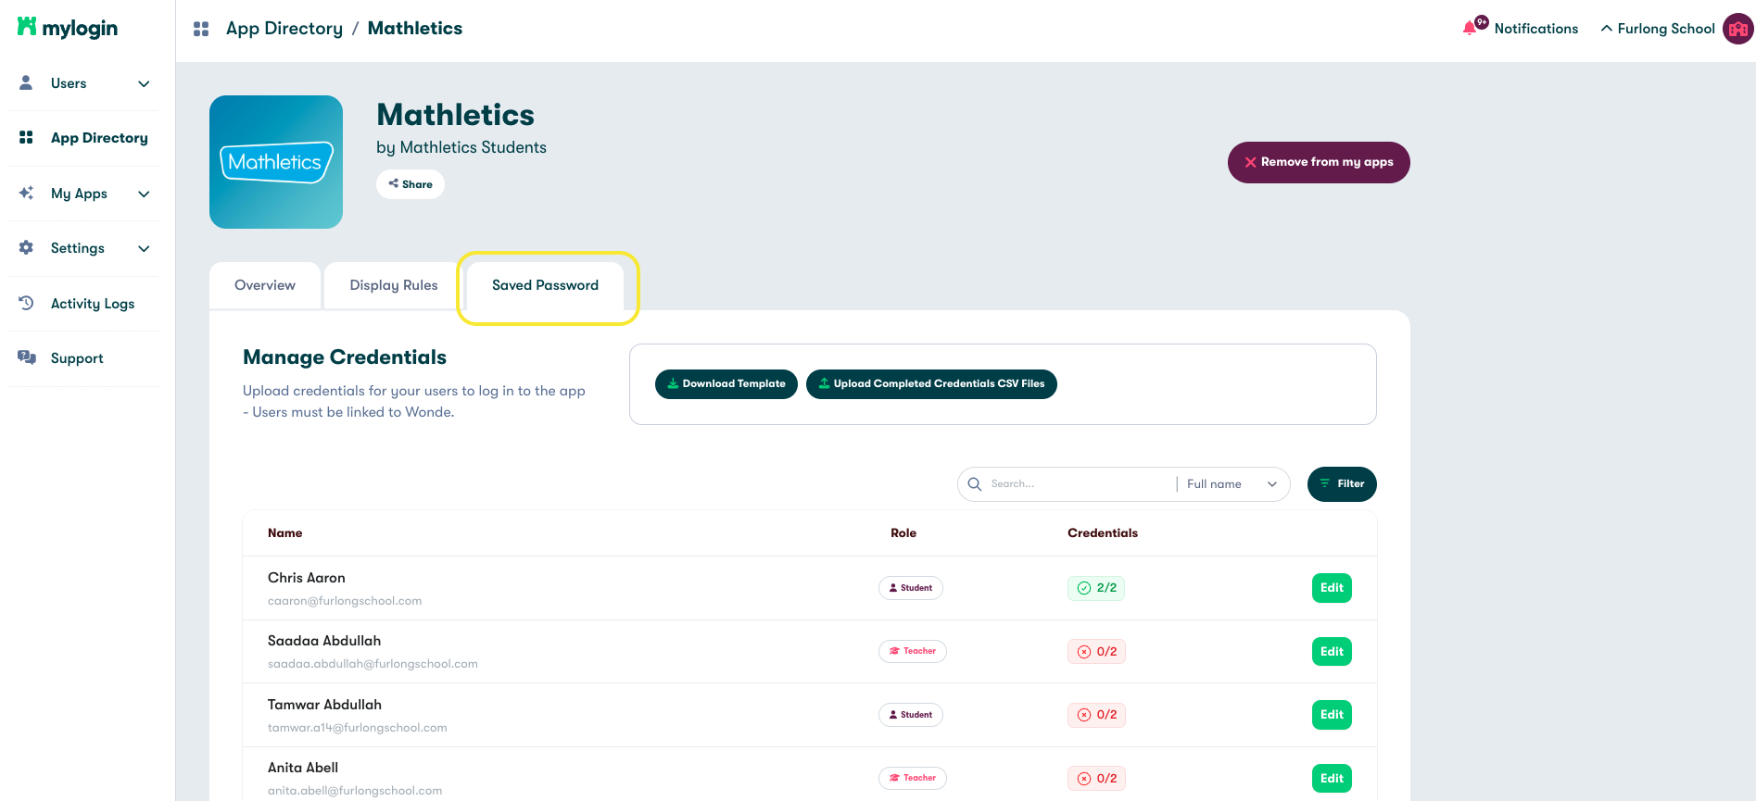Click the name Anita Abell
Image resolution: width=1756 pixels, height=801 pixels.
[303, 768]
